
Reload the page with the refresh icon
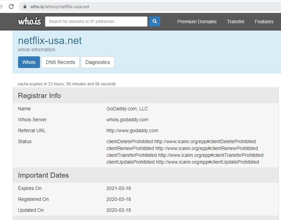pyautogui.click(x=11, y=6)
